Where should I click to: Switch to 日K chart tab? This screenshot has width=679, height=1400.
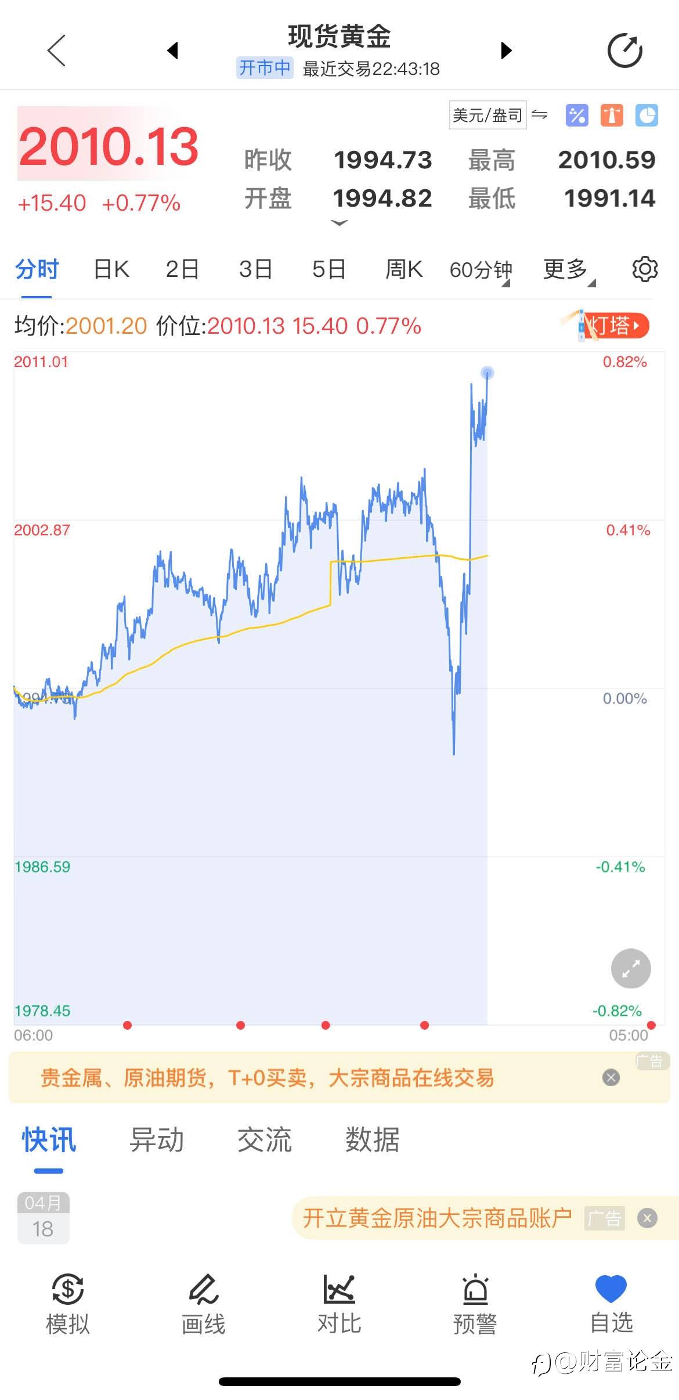pyautogui.click(x=111, y=269)
